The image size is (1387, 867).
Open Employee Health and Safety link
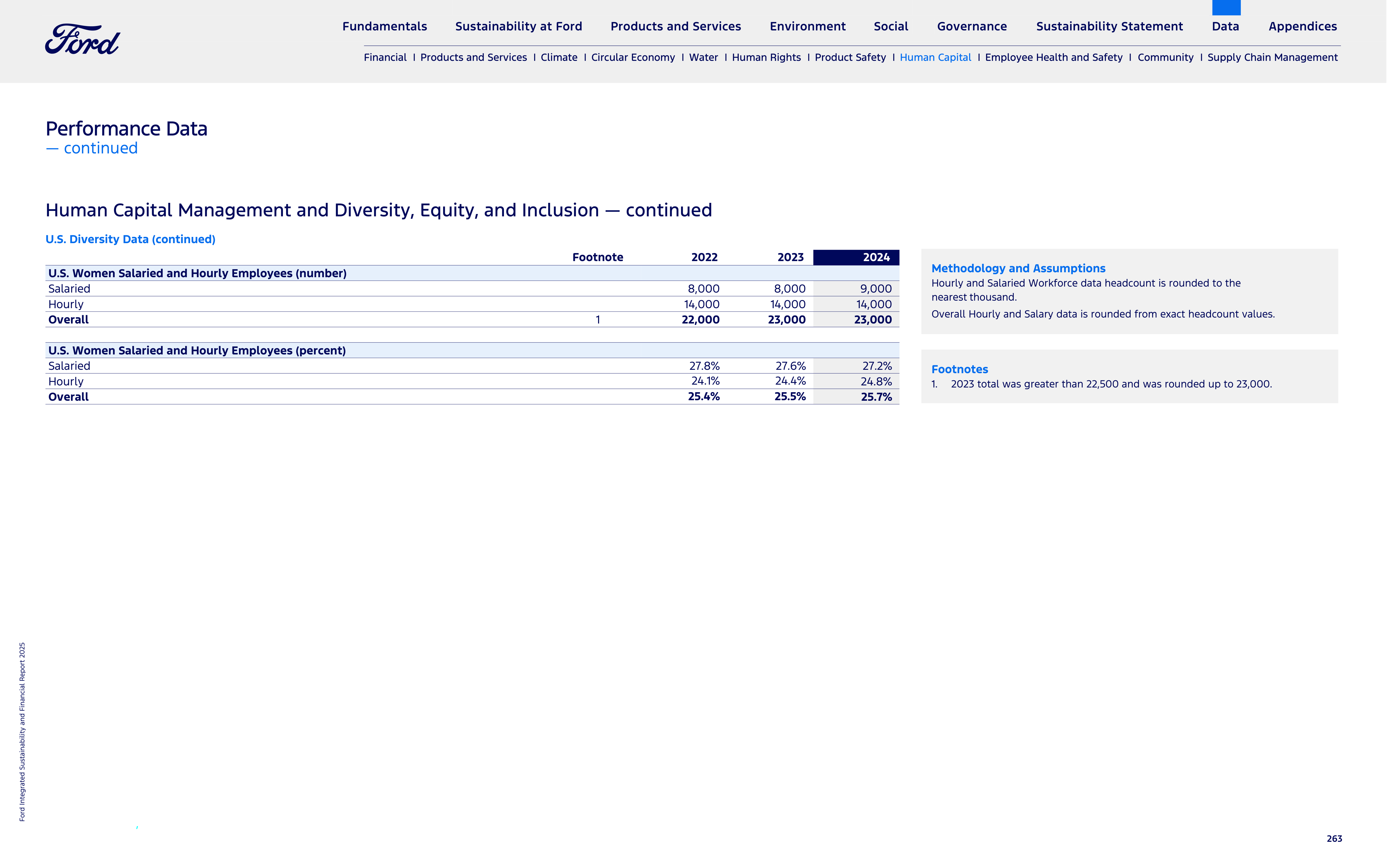point(1054,57)
